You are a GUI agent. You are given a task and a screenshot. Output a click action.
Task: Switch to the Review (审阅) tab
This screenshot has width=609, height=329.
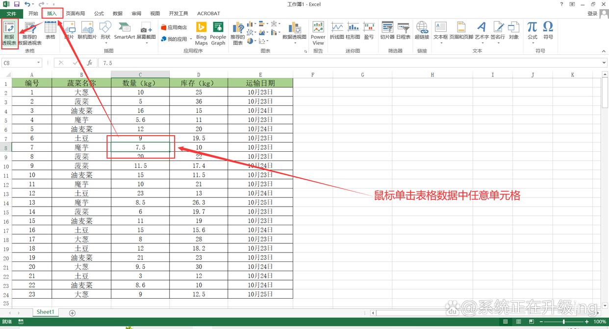[x=136, y=14]
